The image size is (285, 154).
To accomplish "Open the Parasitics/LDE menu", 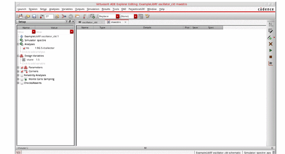I will click(x=136, y=9).
